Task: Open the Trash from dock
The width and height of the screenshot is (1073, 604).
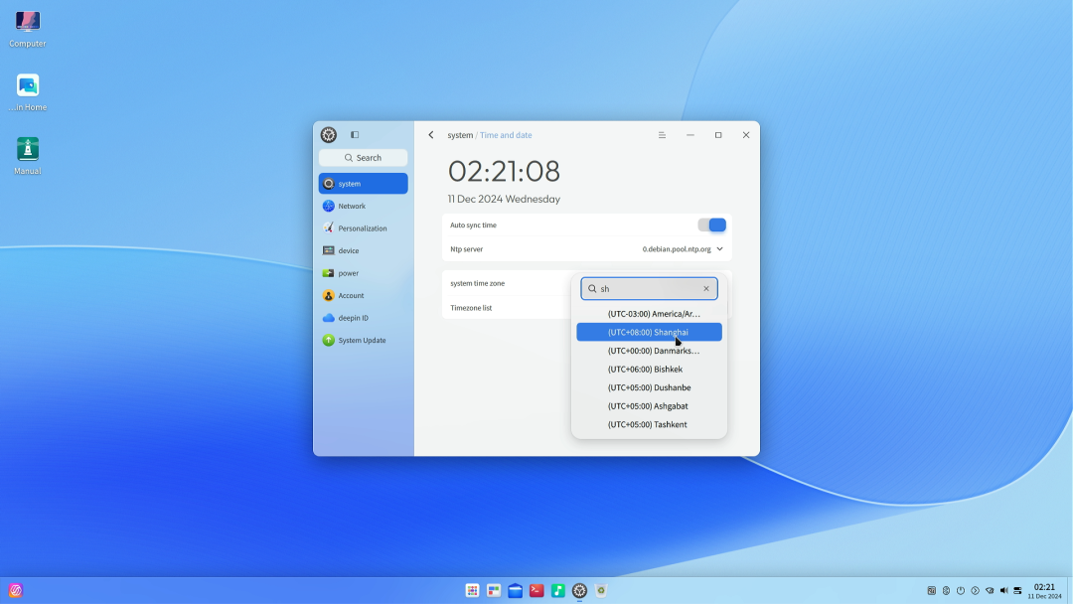Action: (601, 590)
